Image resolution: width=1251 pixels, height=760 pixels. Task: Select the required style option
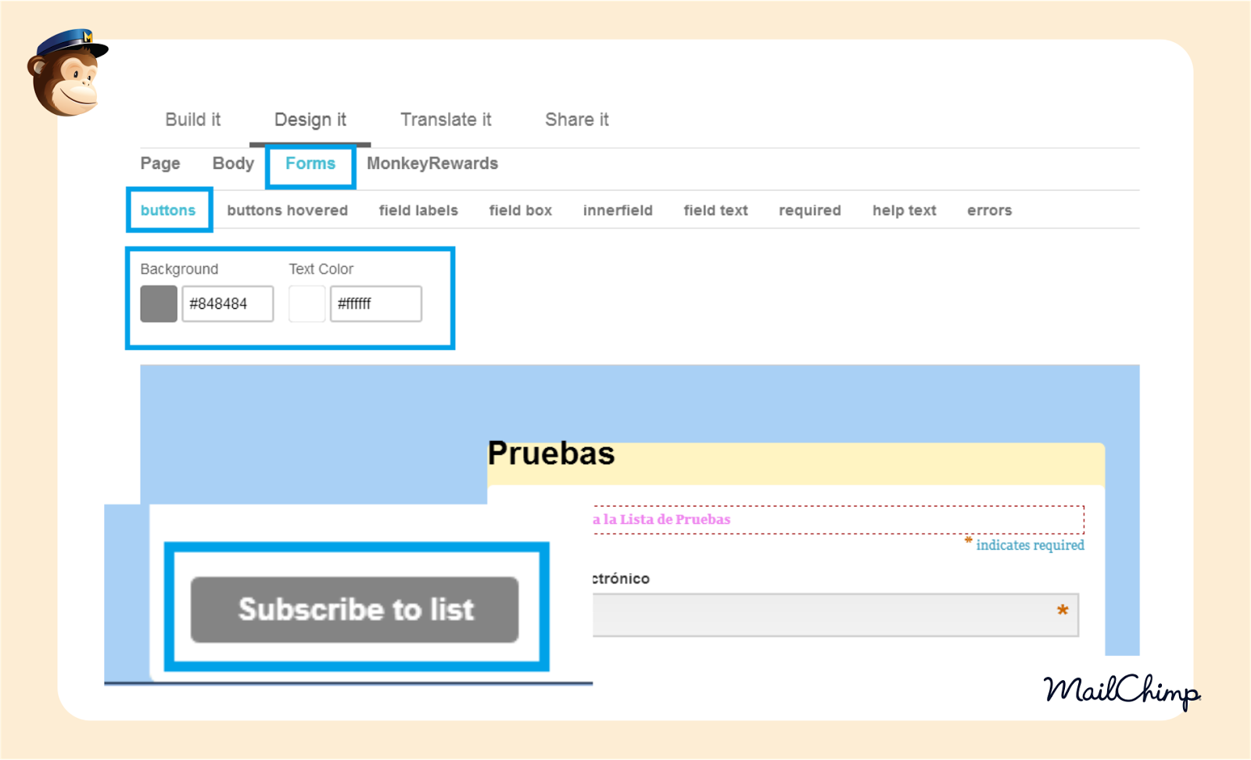coord(810,210)
